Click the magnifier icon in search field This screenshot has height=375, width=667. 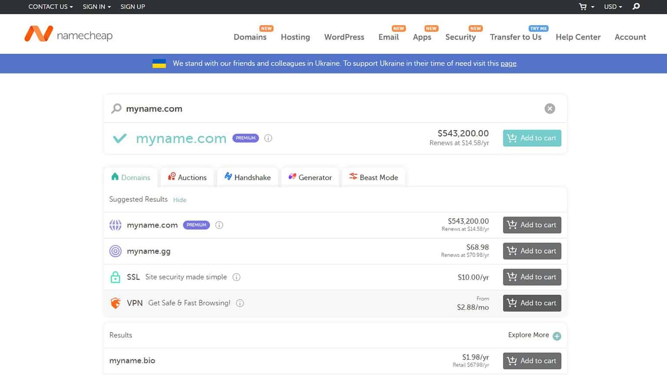(x=116, y=109)
